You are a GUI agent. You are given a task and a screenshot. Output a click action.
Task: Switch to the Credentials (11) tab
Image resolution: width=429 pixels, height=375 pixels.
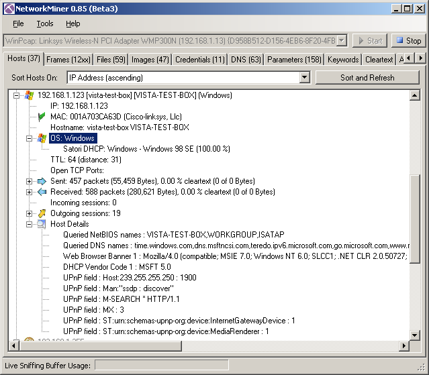pyautogui.click(x=199, y=60)
